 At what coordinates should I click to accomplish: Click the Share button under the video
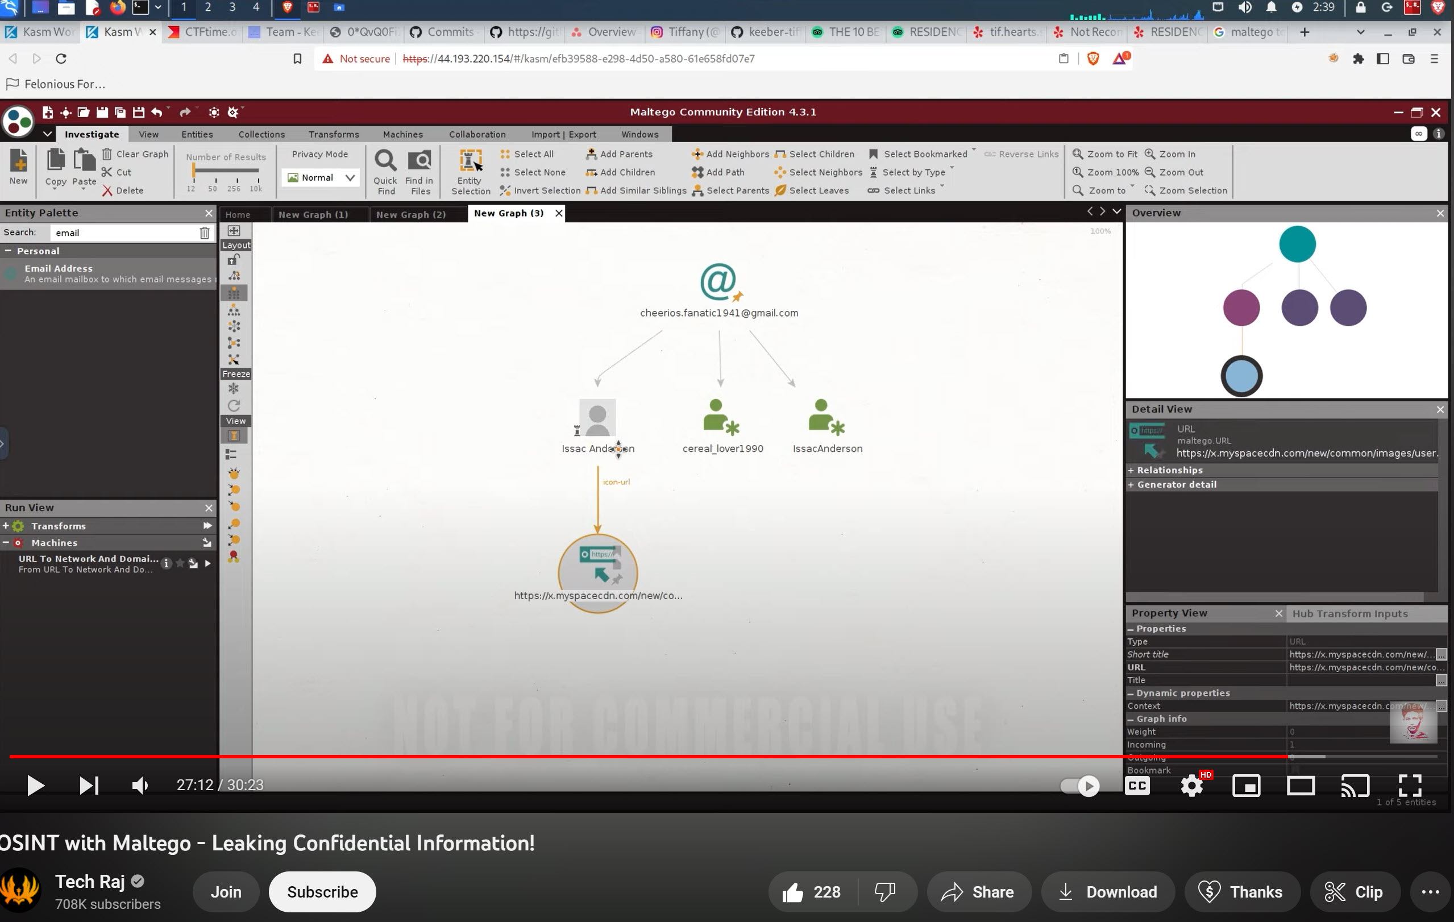979,891
